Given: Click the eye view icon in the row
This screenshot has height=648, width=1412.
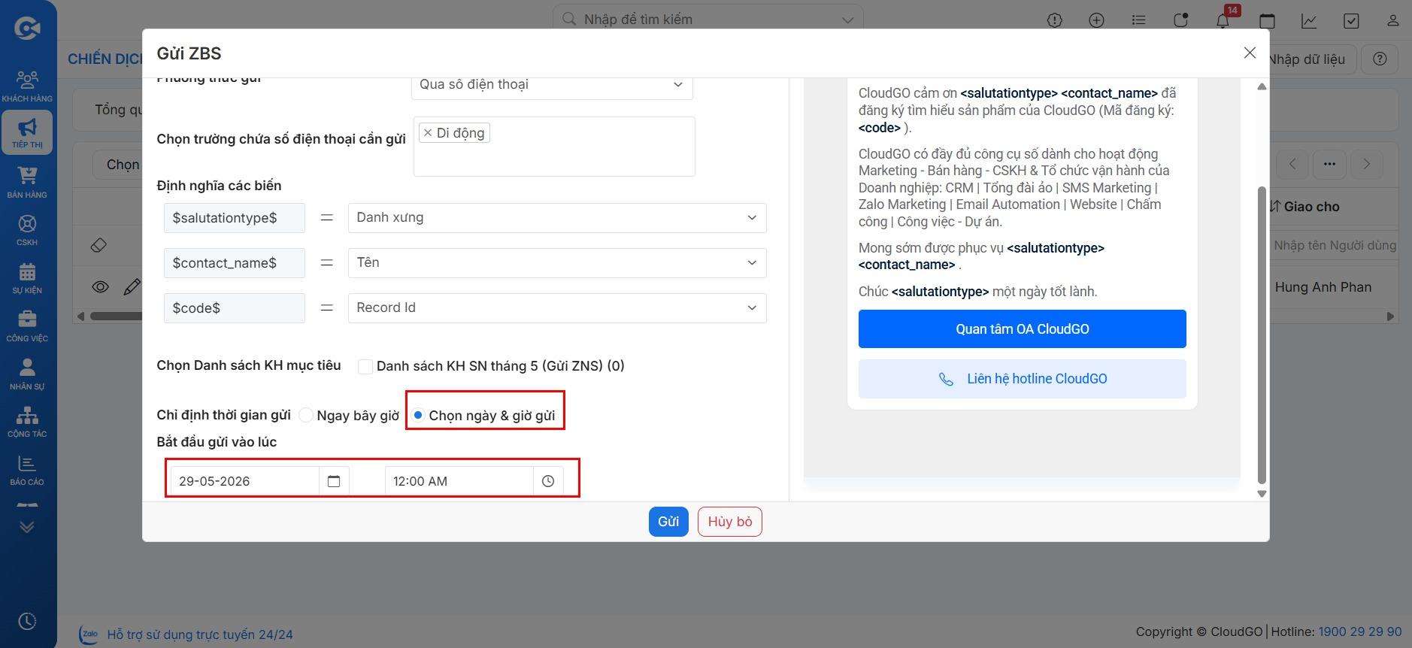Looking at the screenshot, I should (100, 286).
